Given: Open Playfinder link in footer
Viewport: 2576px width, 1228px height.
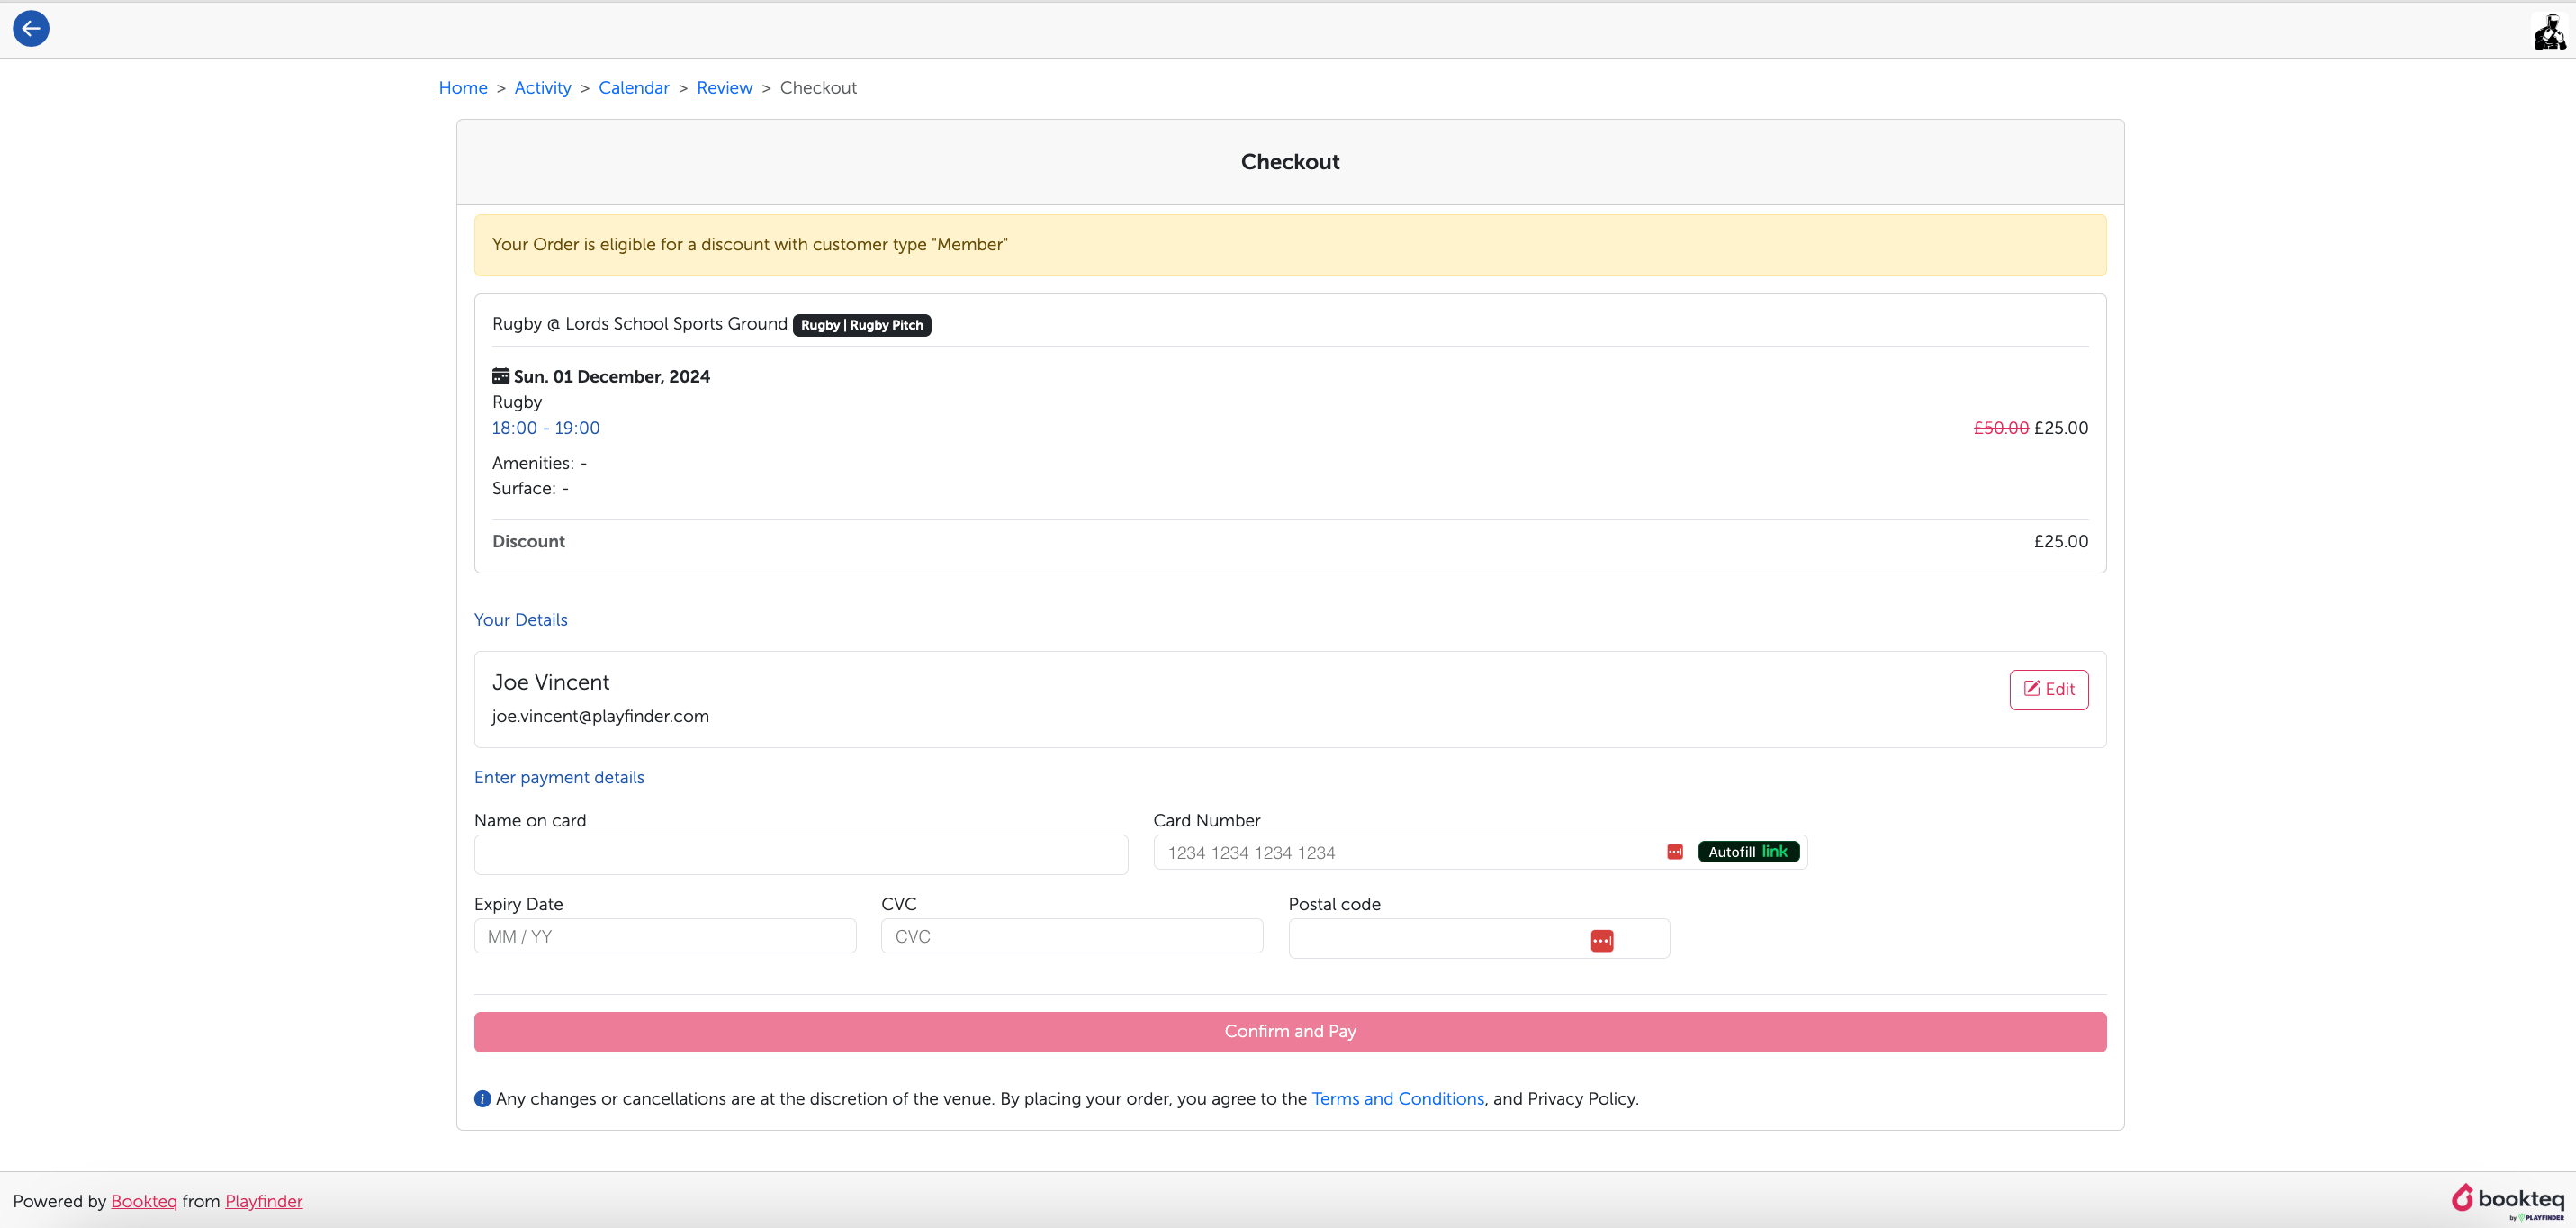Looking at the screenshot, I should (264, 1202).
